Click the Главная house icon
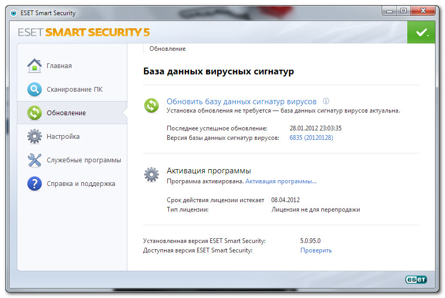445x298 pixels. coord(35,66)
